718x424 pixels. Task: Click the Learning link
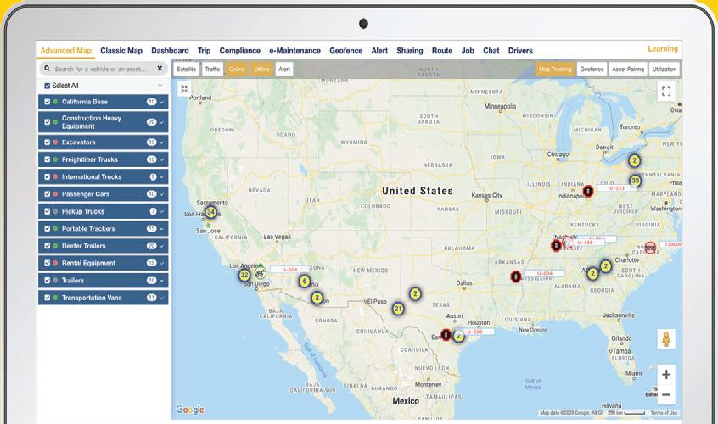click(x=663, y=49)
